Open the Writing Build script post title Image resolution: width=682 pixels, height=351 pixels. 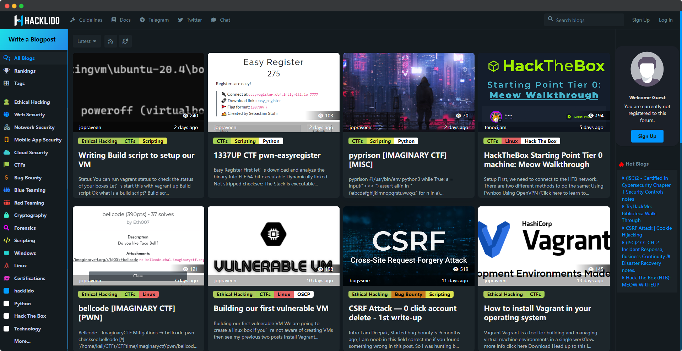[136, 160]
